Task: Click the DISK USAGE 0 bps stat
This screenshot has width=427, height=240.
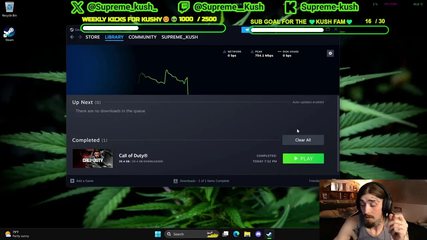Action: 288,53
